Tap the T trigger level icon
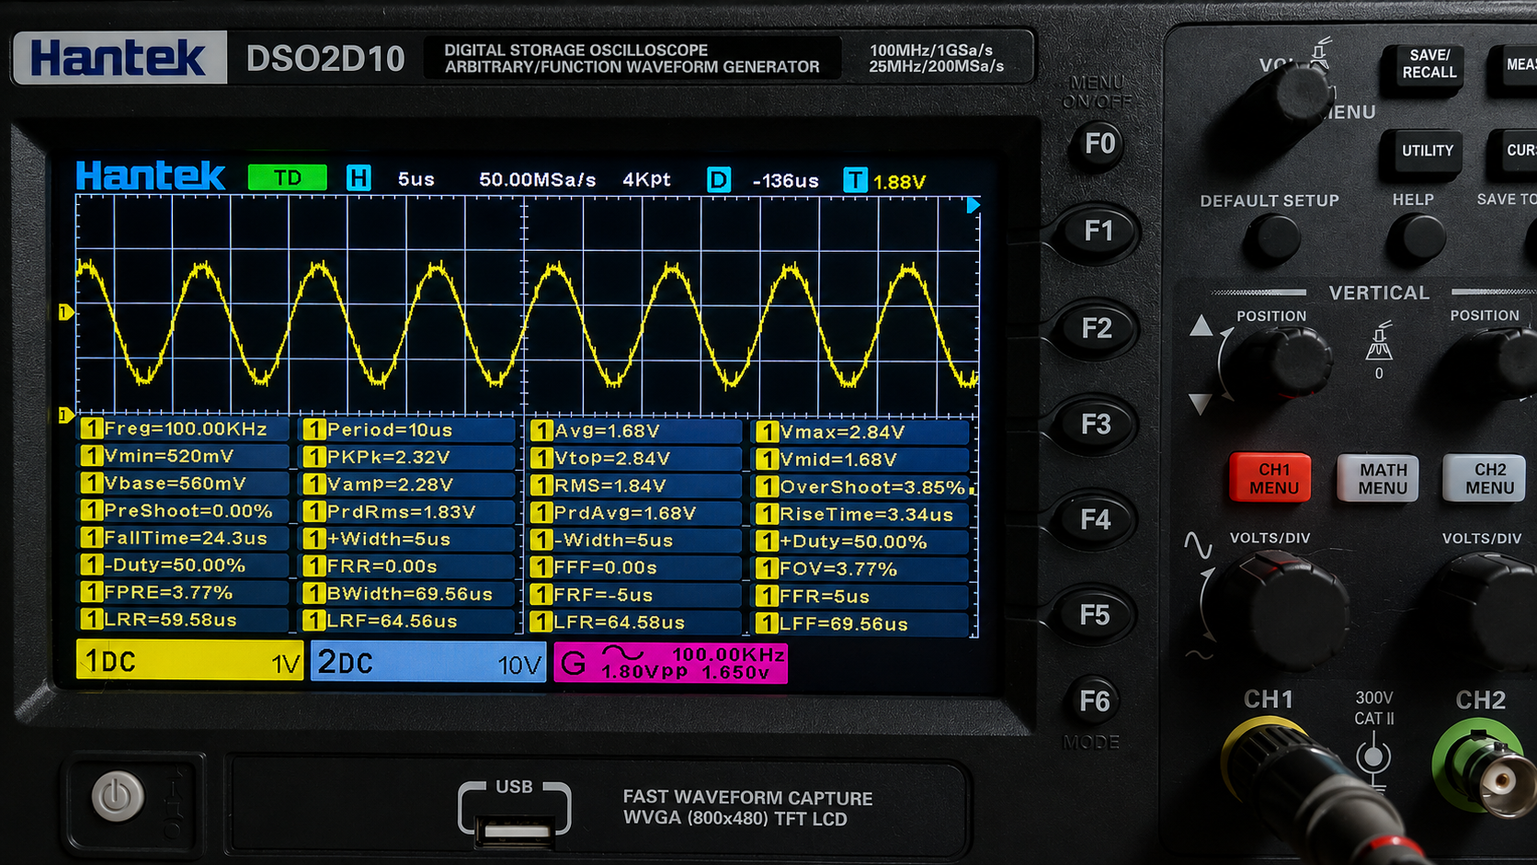Viewport: 1537px width, 865px height. tap(855, 180)
